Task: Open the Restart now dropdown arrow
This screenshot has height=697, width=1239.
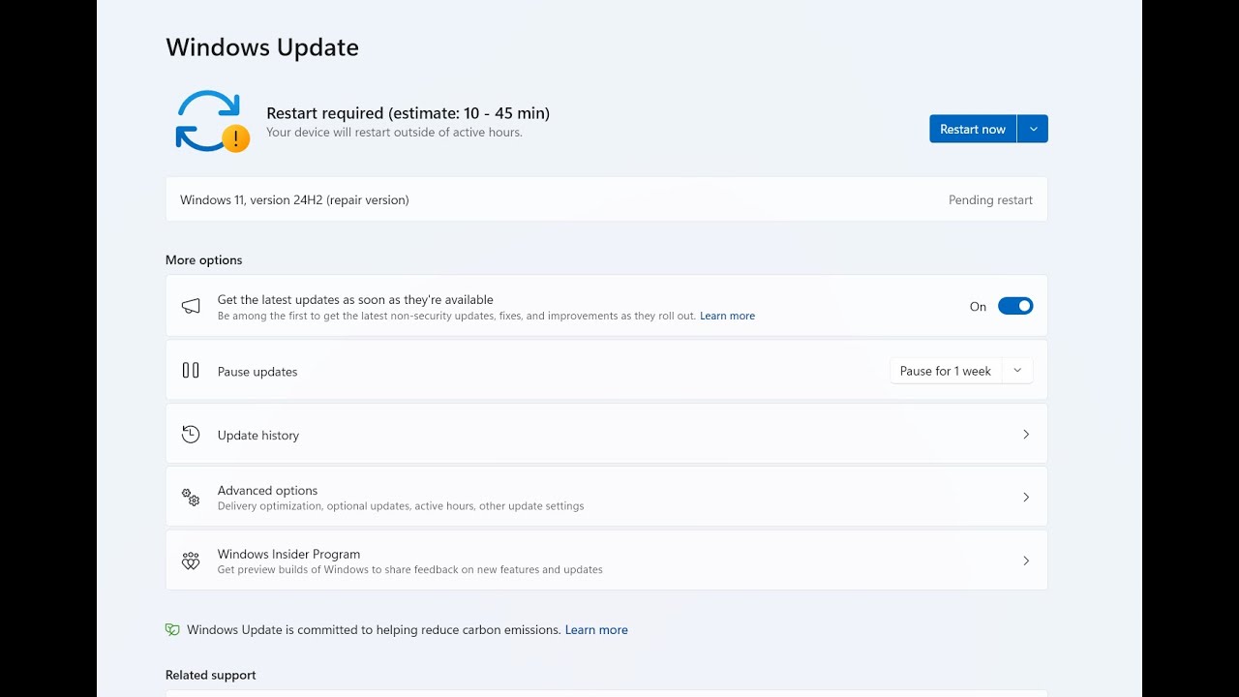Action: coord(1033,129)
